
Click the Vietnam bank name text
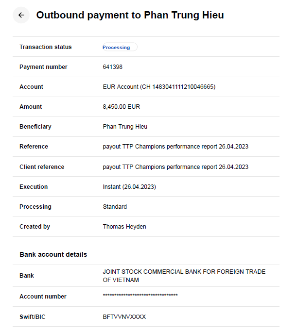point(184,276)
